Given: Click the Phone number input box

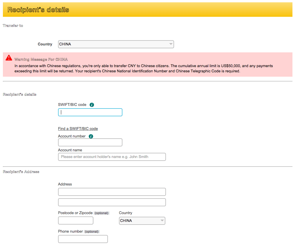Looking at the screenshot, I should pos(83,239).
